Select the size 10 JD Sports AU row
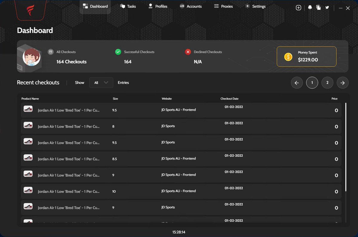Viewport: 358px width, 237px height. 181,191
